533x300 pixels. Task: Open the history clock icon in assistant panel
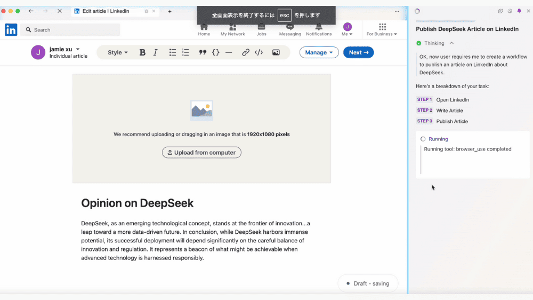click(510, 11)
